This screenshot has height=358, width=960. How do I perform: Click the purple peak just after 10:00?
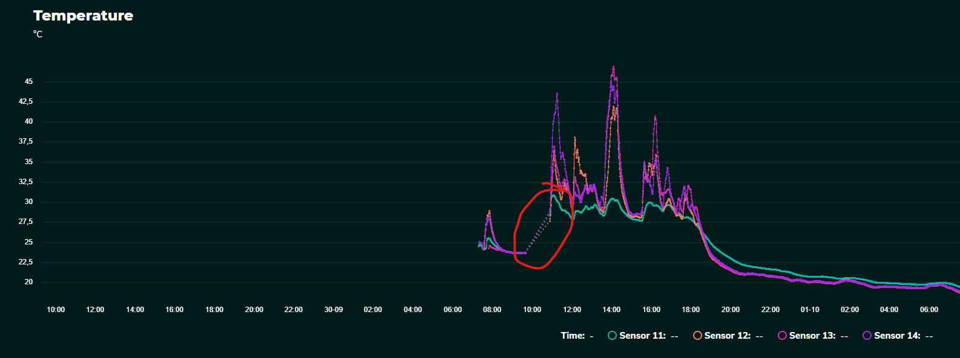557,94
